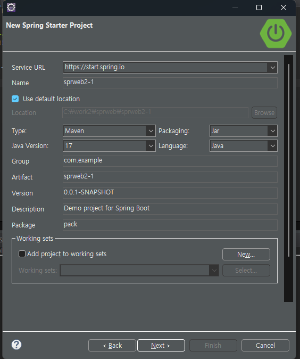The height and width of the screenshot is (359, 300).
Task: Create a working set with New... button
Action: pyautogui.click(x=246, y=255)
